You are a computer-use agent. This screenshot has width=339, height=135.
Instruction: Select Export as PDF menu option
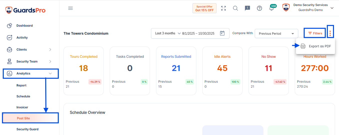[315, 46]
